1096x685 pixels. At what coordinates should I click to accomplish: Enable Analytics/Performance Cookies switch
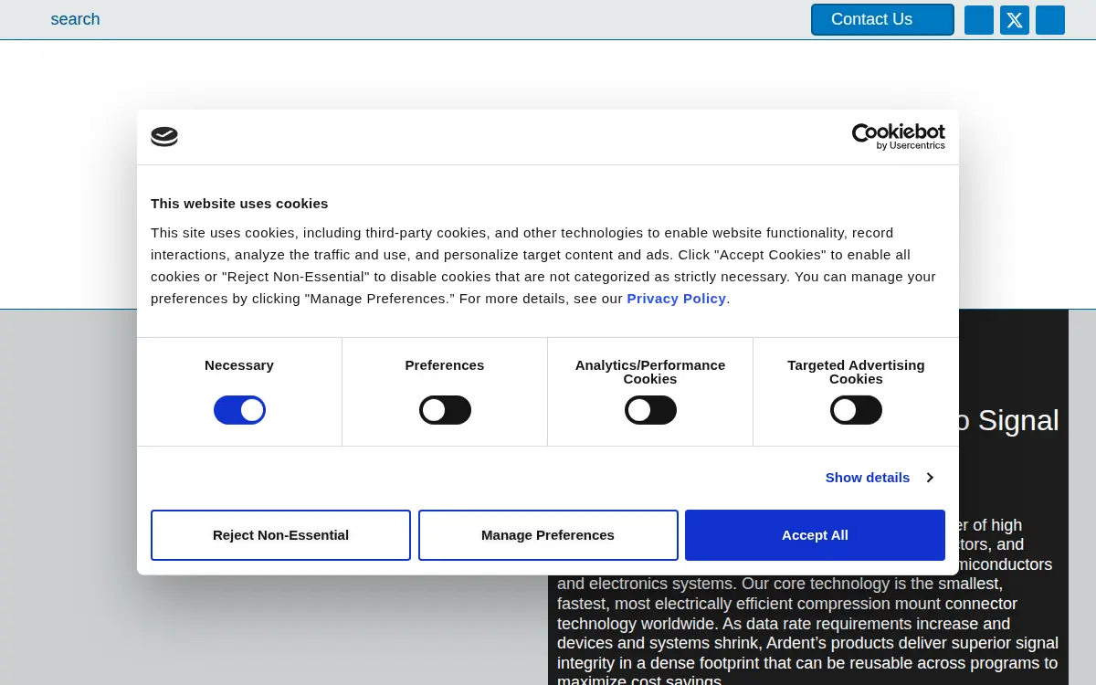click(650, 410)
